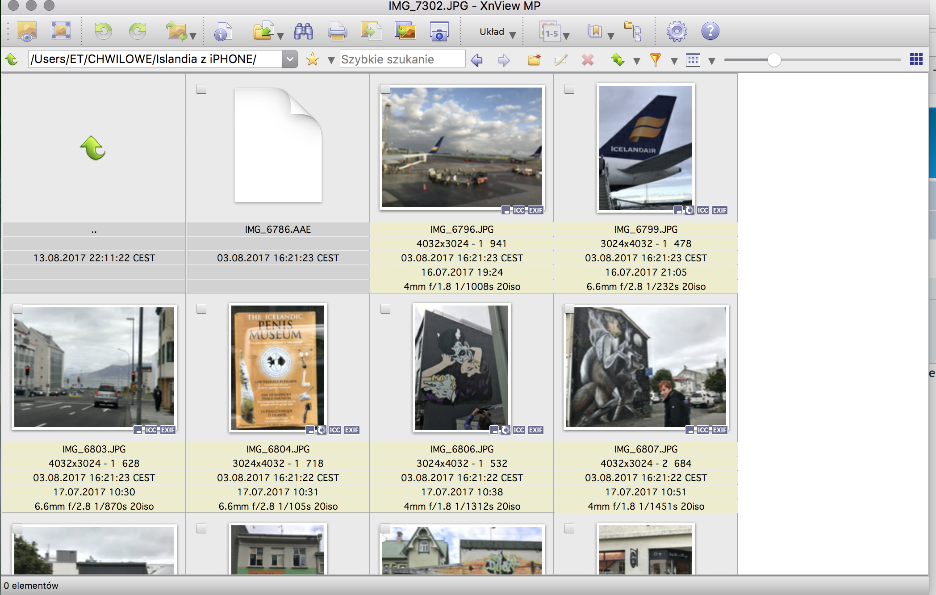Image resolution: width=936 pixels, height=595 pixels.
Task: Select checkbox on IMG_6804.JPG thumbnail
Action: pos(201,309)
